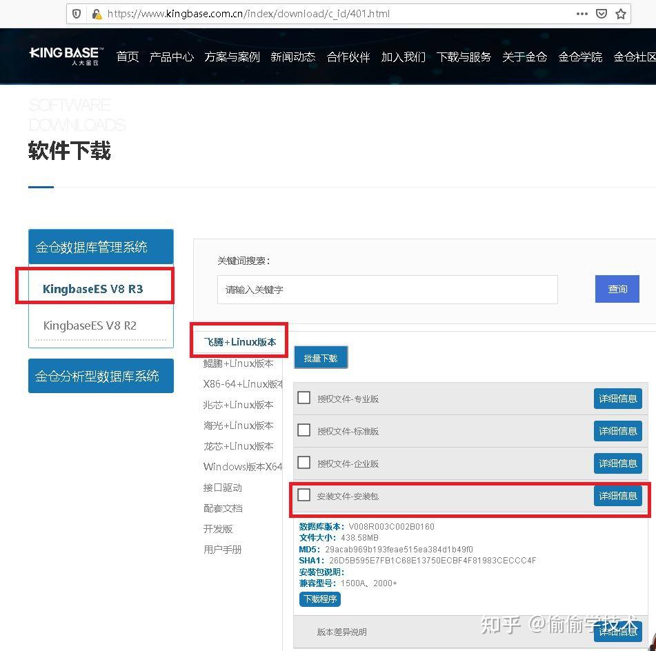Check the 授权文件-企业版 checkbox
The image size is (656, 651).
(x=304, y=462)
